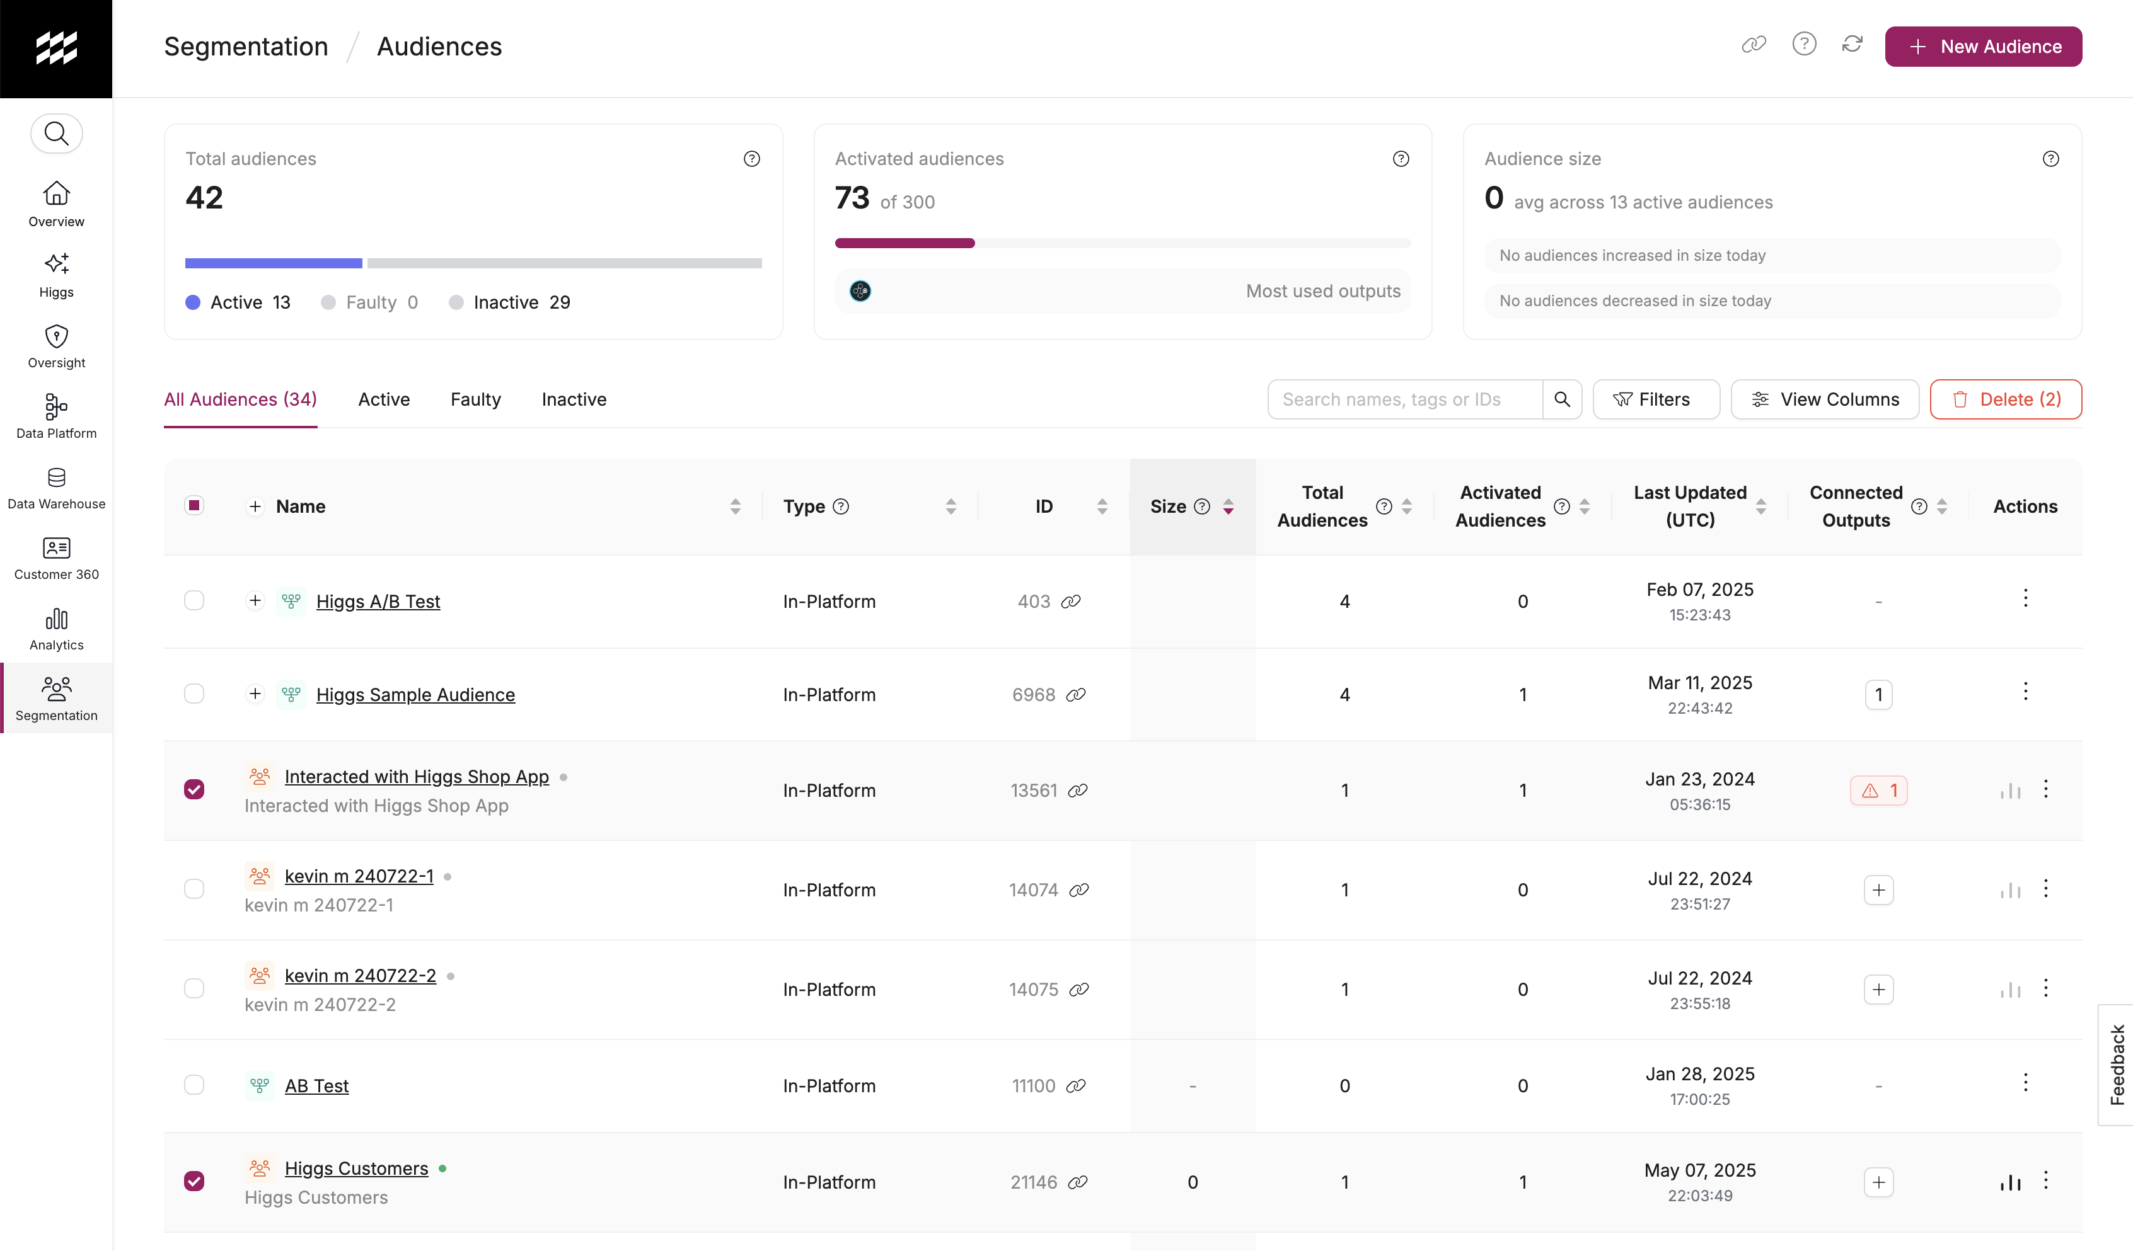Image resolution: width=2133 pixels, height=1251 pixels.
Task: Show Audience size info tooltip
Action: tap(2051, 158)
